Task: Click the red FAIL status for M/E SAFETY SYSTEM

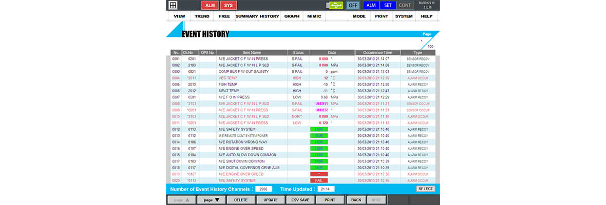Action: (x=318, y=180)
